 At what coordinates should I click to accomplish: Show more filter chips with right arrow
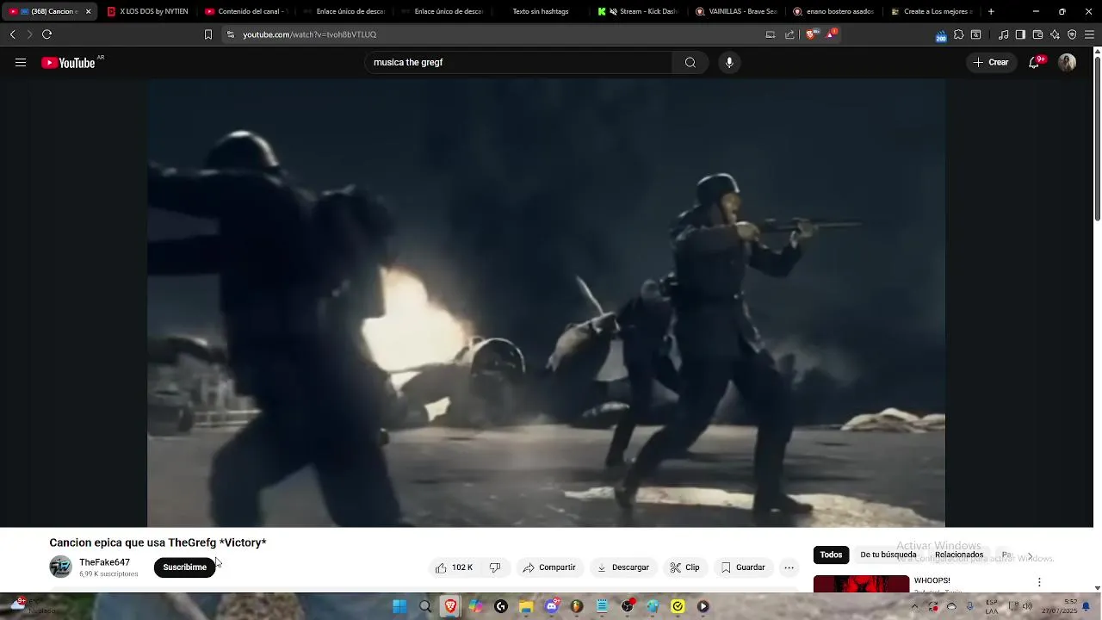(1030, 556)
